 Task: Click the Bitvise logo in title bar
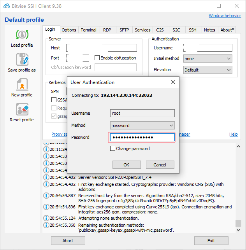click(7, 6)
